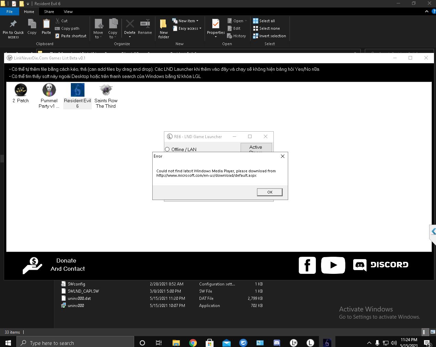436x347 pixels.
Task: Open the Share ribbon tab
Action: [x=49, y=12]
